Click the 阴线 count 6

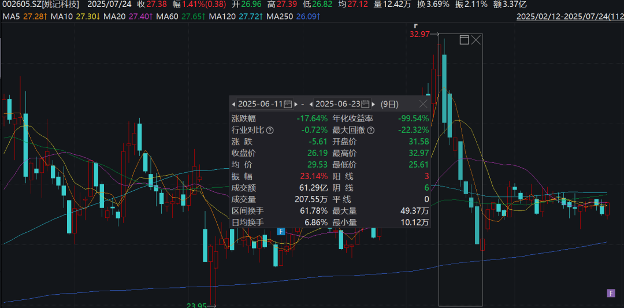coord(427,188)
